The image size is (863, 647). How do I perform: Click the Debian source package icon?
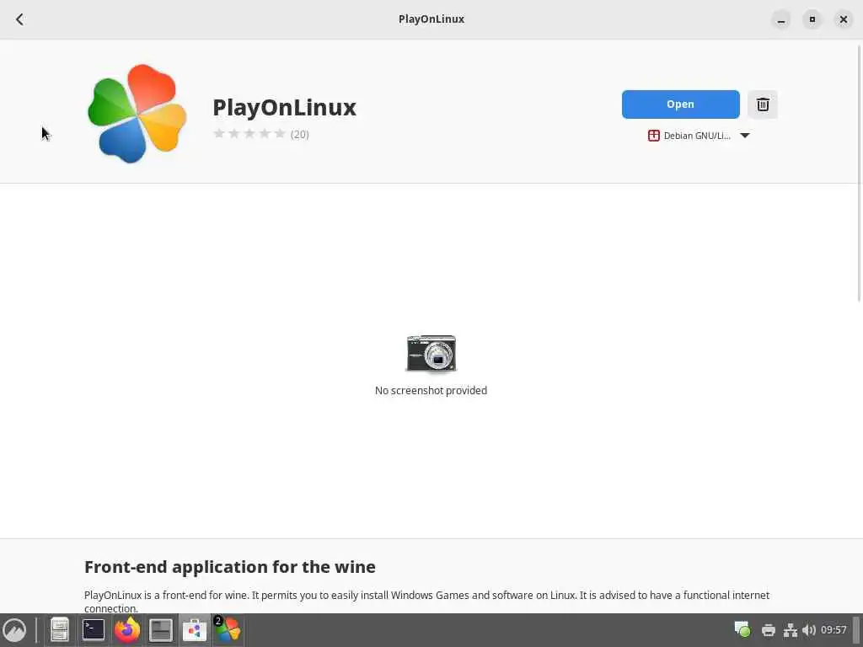coord(653,136)
